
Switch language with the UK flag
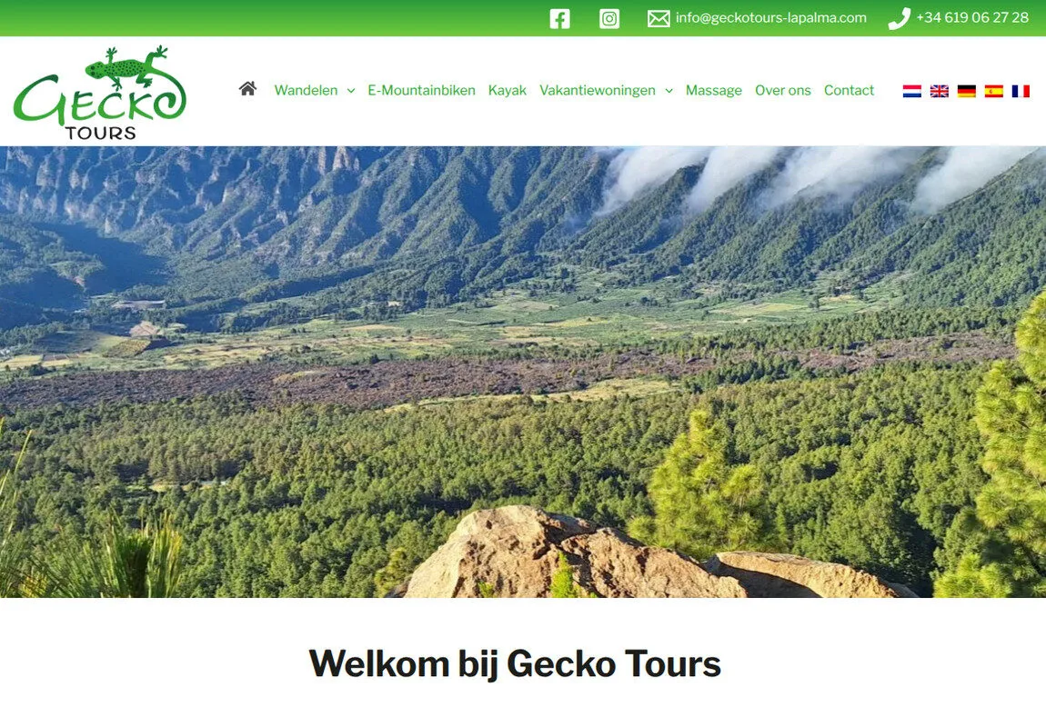point(940,91)
